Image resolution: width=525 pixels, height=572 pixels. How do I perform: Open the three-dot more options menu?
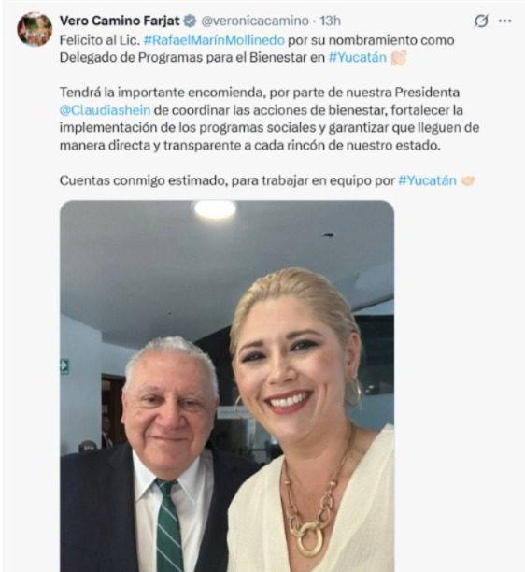coord(505,21)
